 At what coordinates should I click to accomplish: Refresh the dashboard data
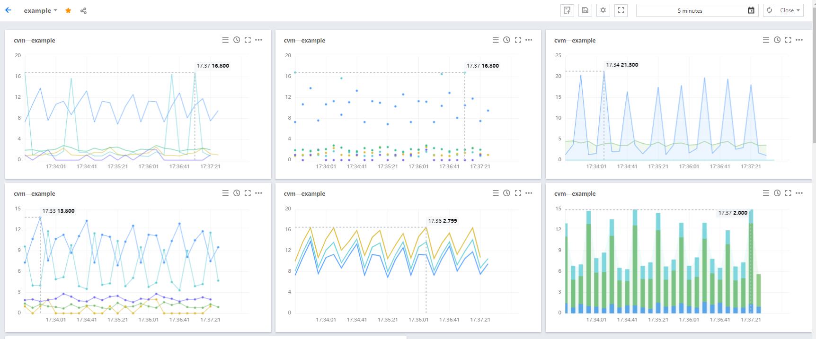click(x=770, y=10)
